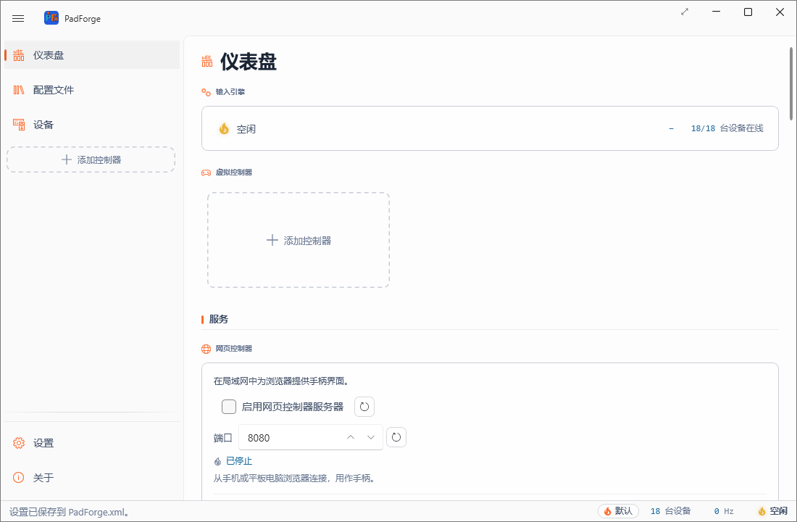
Task: Click the 输入引擎 gears icon
Action: pyautogui.click(x=206, y=92)
